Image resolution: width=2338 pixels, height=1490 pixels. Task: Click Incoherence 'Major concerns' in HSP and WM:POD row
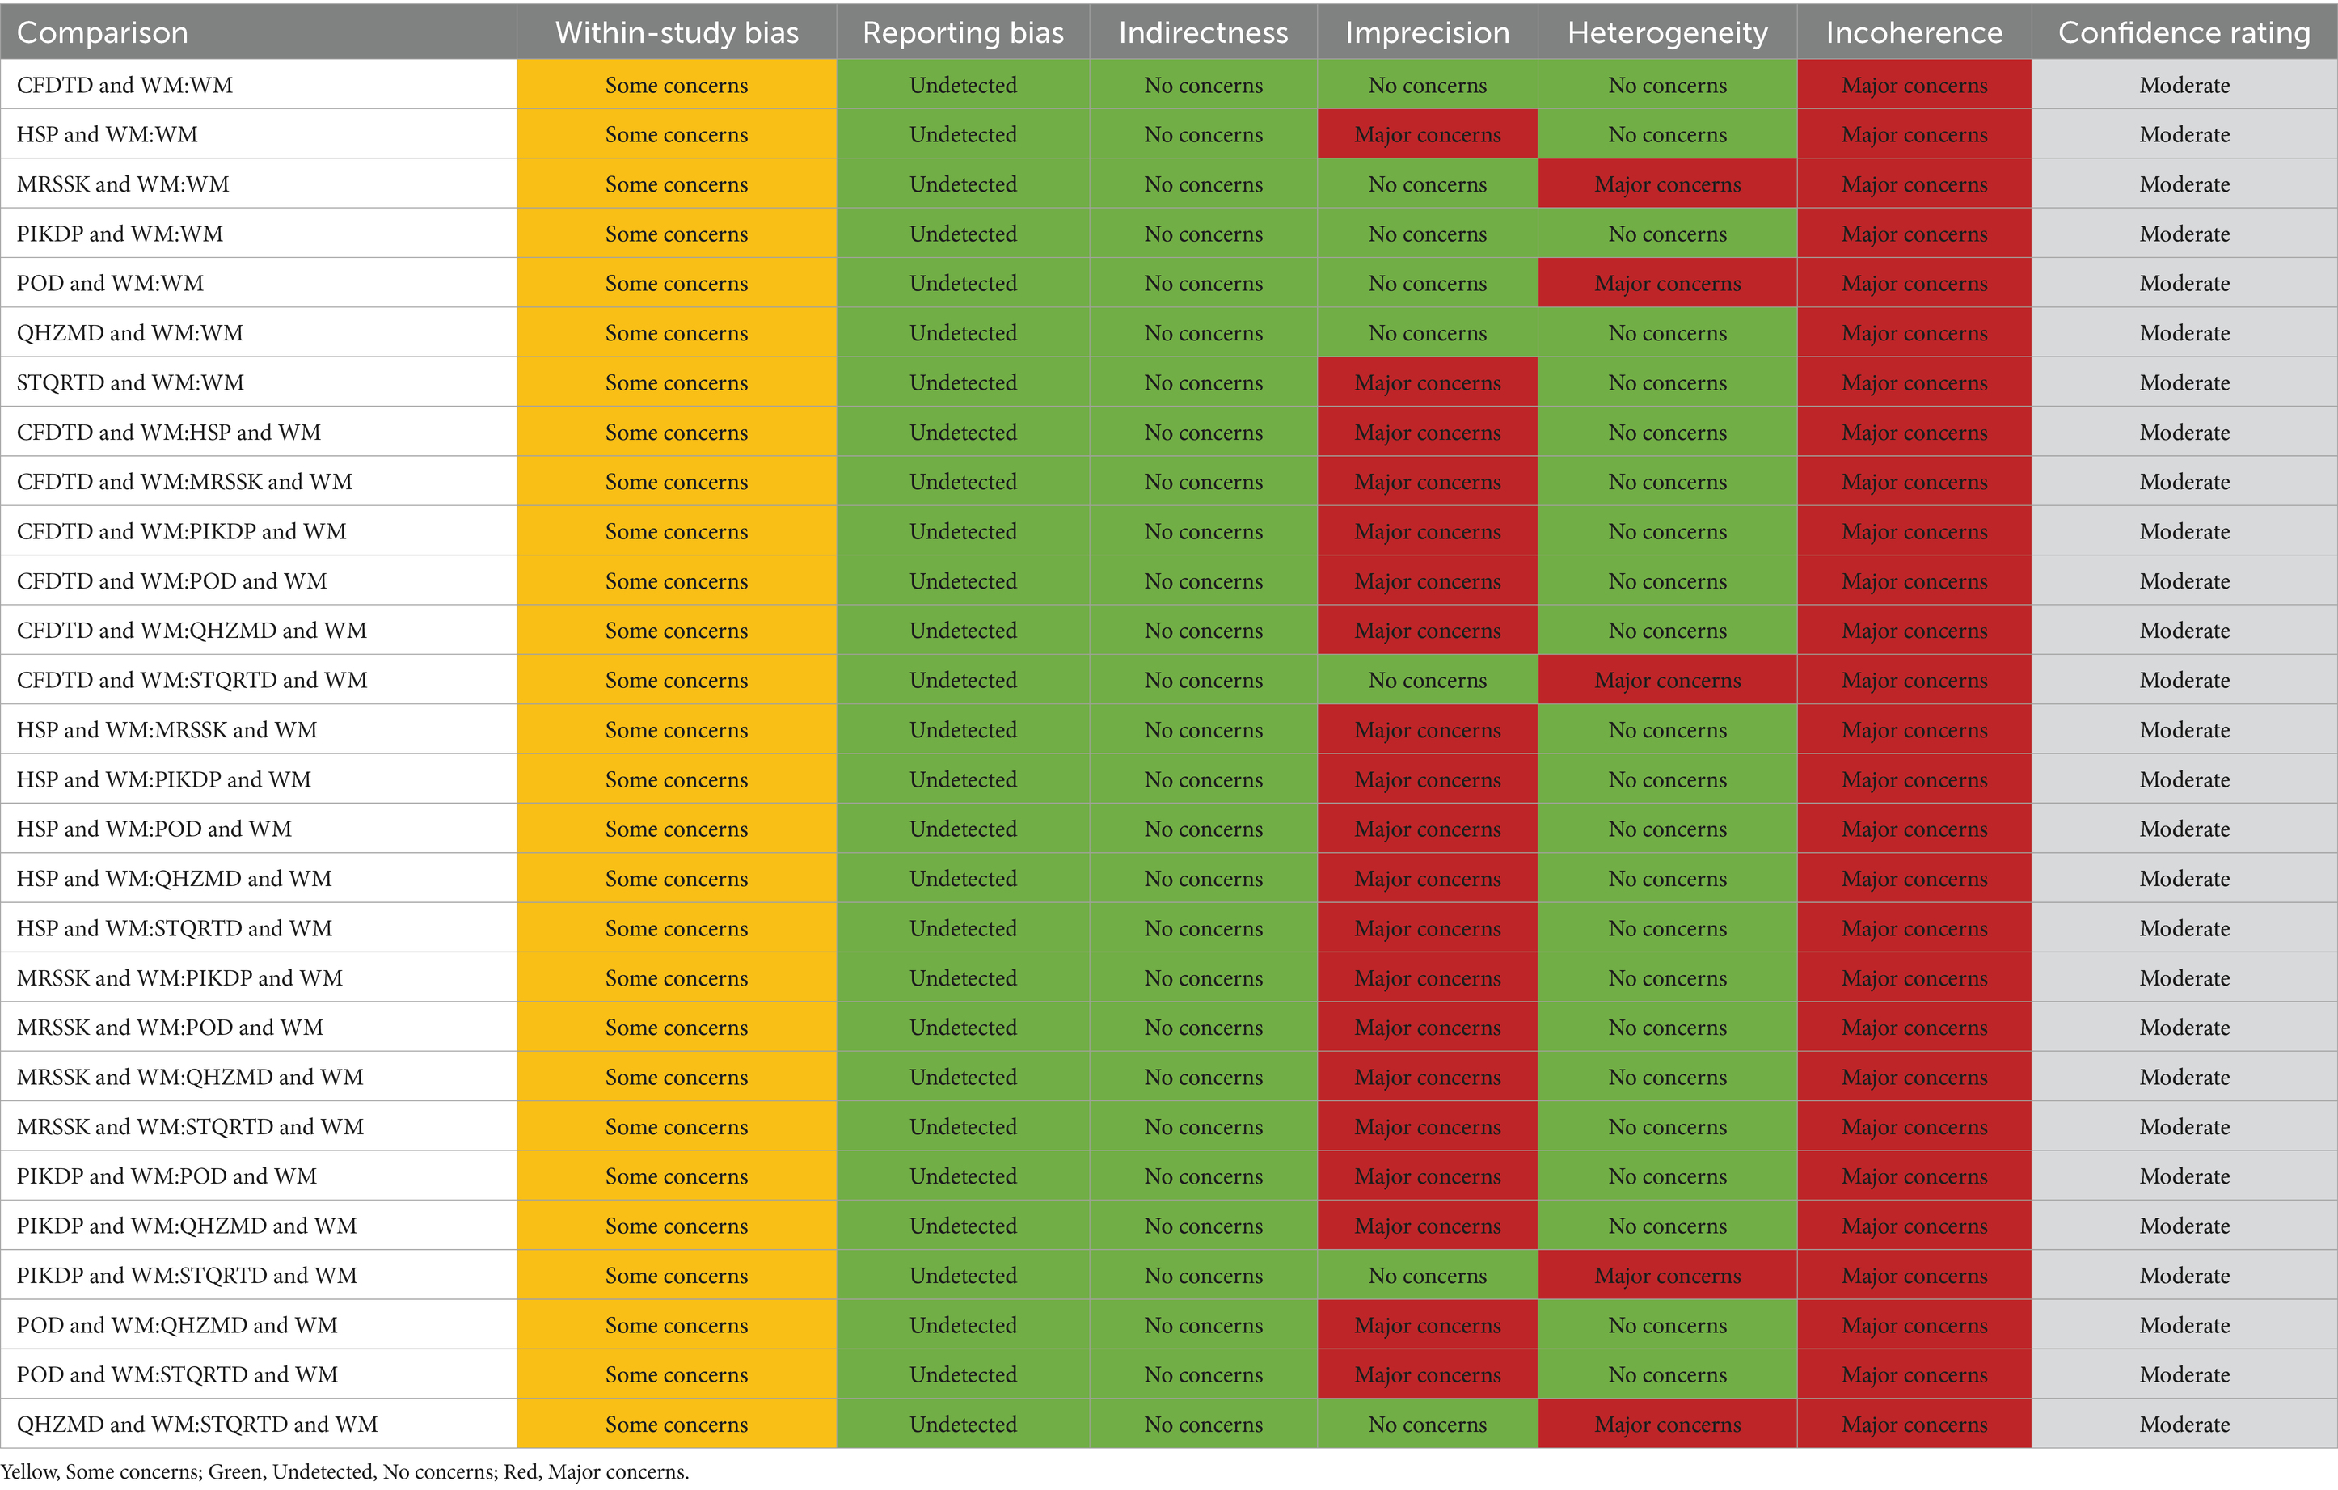1914,829
